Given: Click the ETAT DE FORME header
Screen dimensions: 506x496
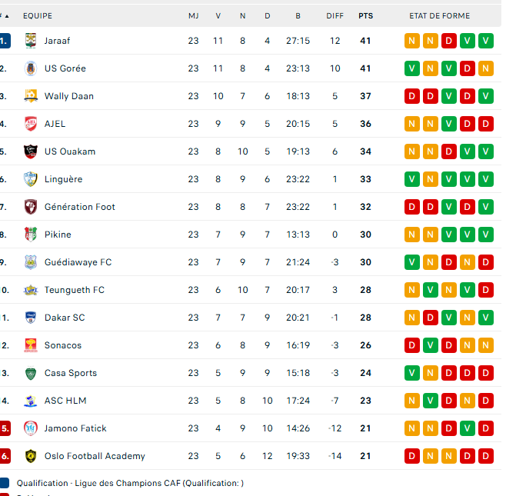Looking at the screenshot, I should pyautogui.click(x=439, y=15).
